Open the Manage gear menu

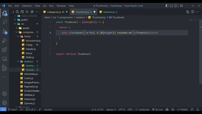[x=4, y=103]
